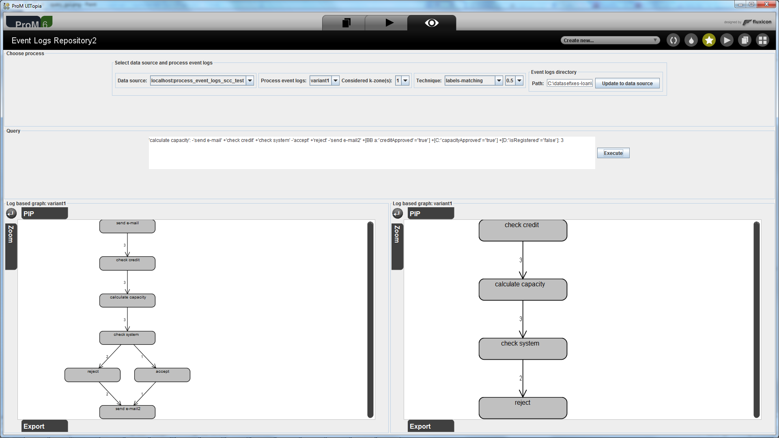Open the PIP tab in left graph panel
Screen dimensions: 779x438
(x=44, y=213)
